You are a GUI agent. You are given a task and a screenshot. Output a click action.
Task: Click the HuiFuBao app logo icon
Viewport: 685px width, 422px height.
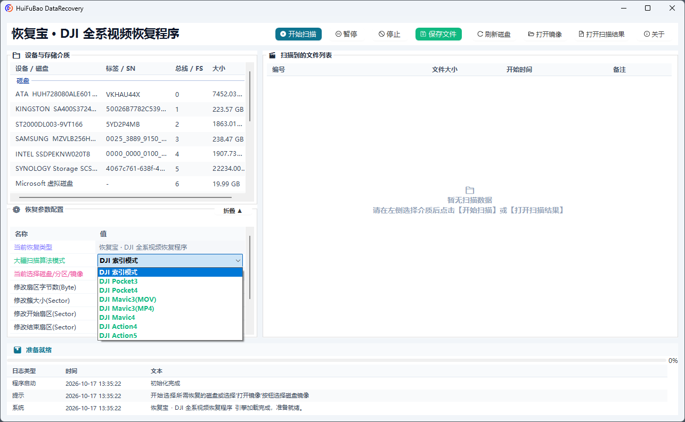[9, 9]
